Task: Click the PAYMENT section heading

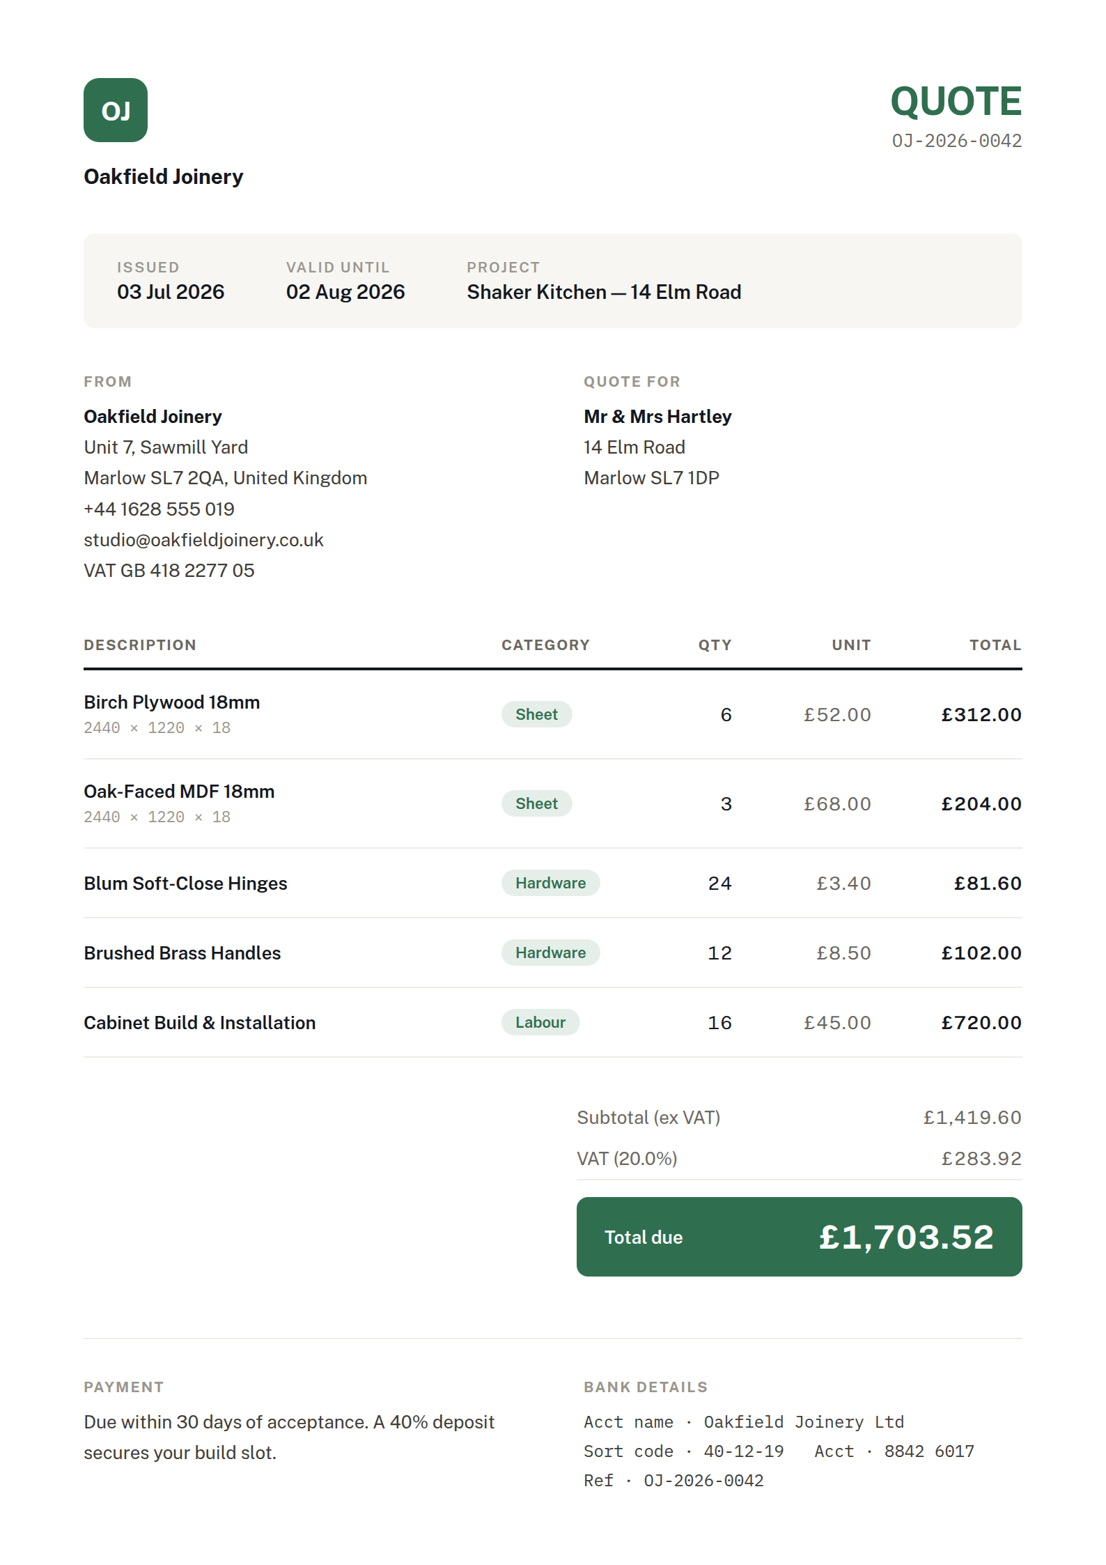Action: (x=124, y=1387)
